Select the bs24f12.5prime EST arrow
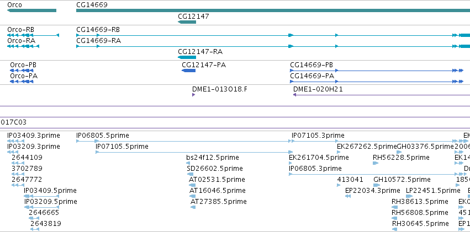Screen dimensions: 470x232 coord(188,163)
